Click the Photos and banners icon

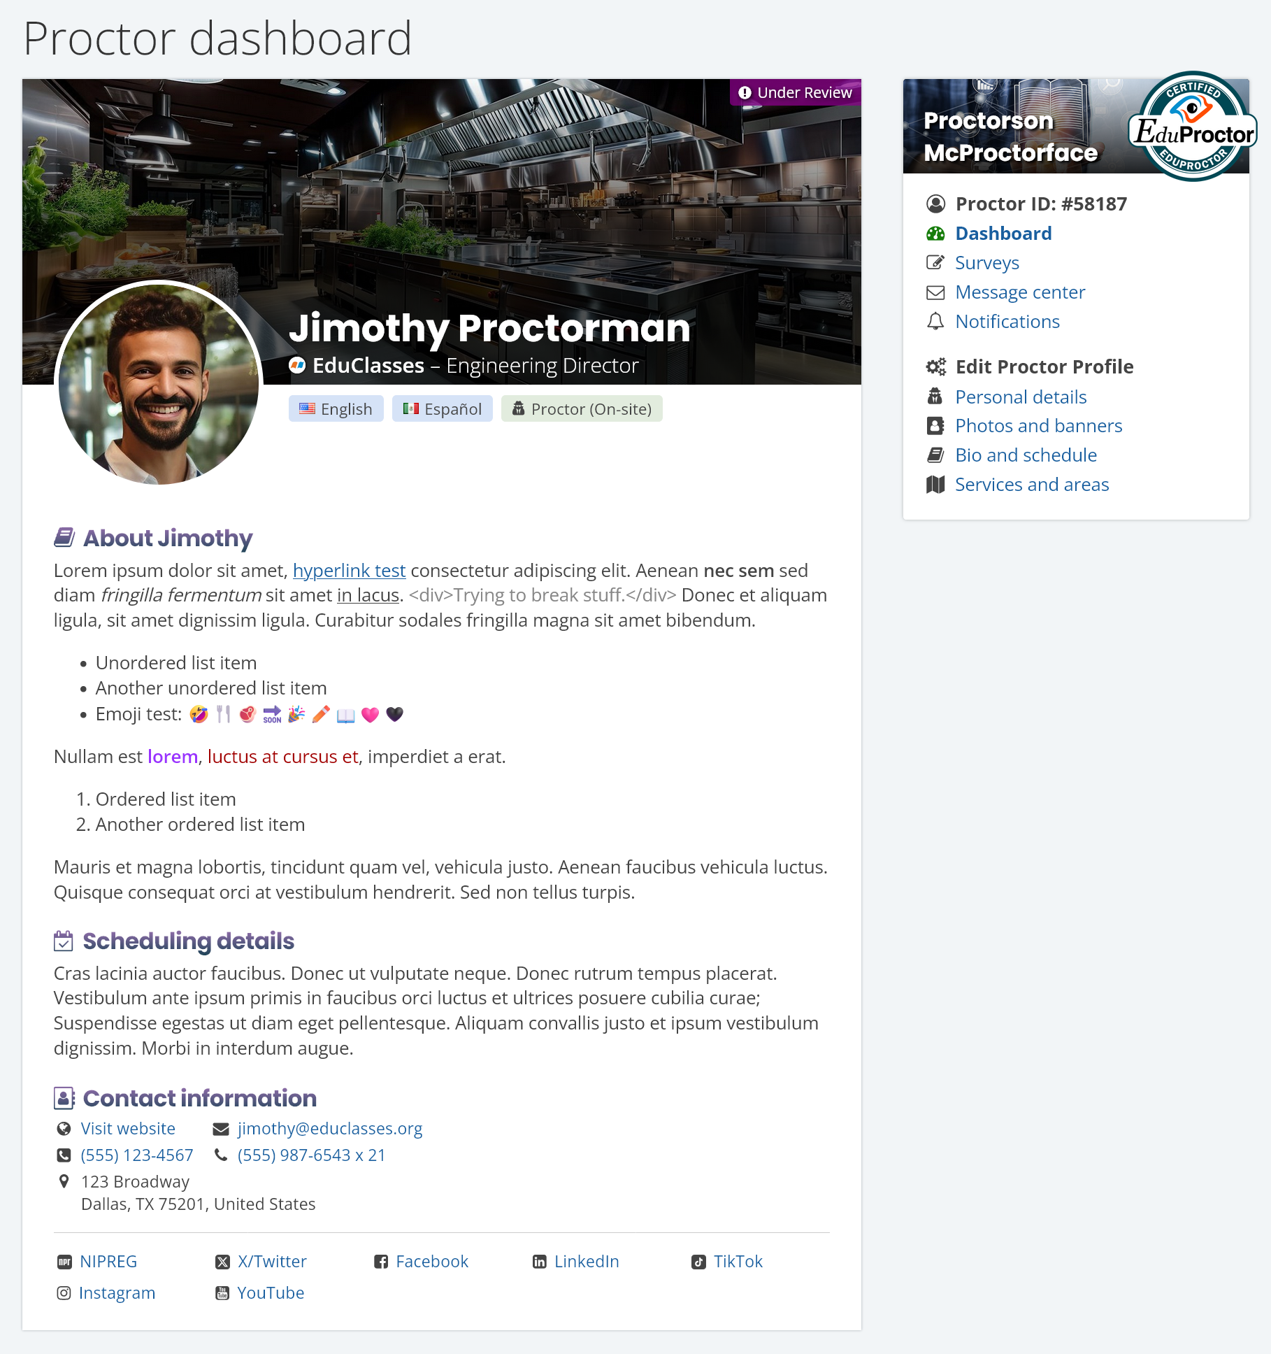pos(935,426)
